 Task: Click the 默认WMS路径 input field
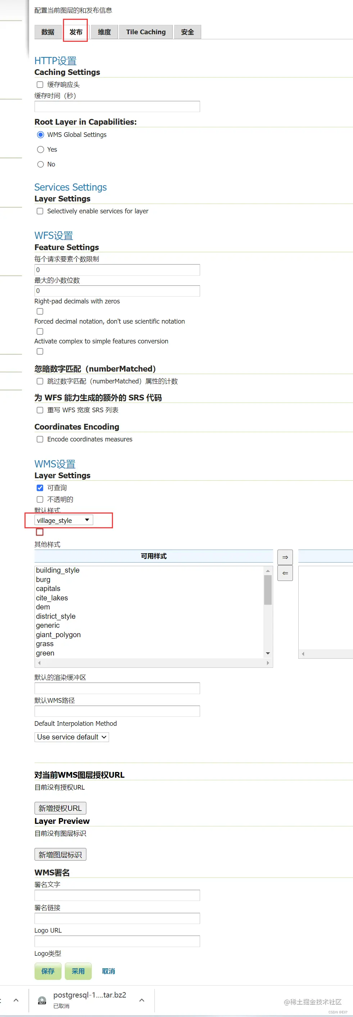point(117,711)
